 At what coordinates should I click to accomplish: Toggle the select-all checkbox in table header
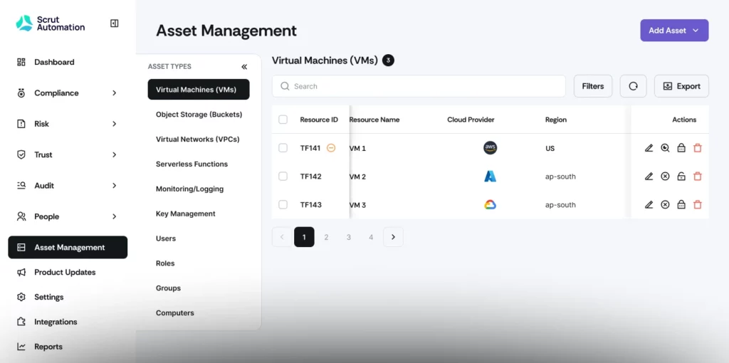tap(283, 120)
